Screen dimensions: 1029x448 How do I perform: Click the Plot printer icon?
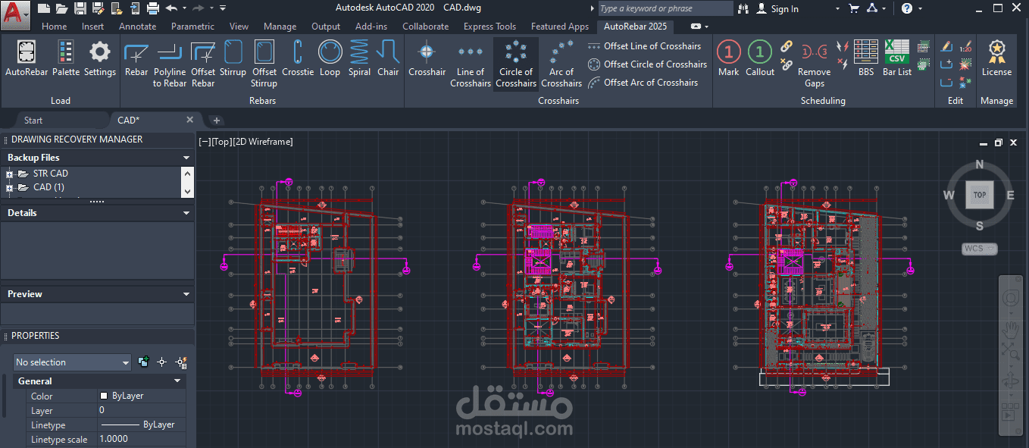point(152,8)
